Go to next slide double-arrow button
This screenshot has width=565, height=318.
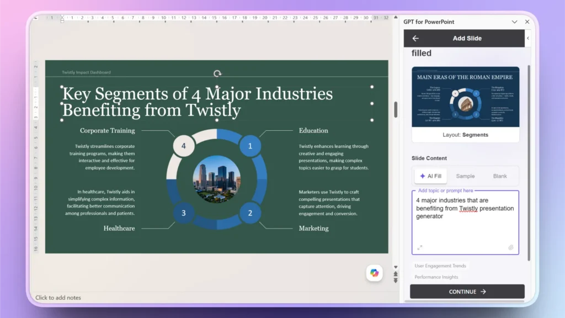[396, 280]
